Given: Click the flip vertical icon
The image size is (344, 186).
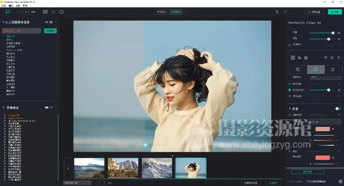Looking at the screenshot, I should pyautogui.click(x=326, y=58).
